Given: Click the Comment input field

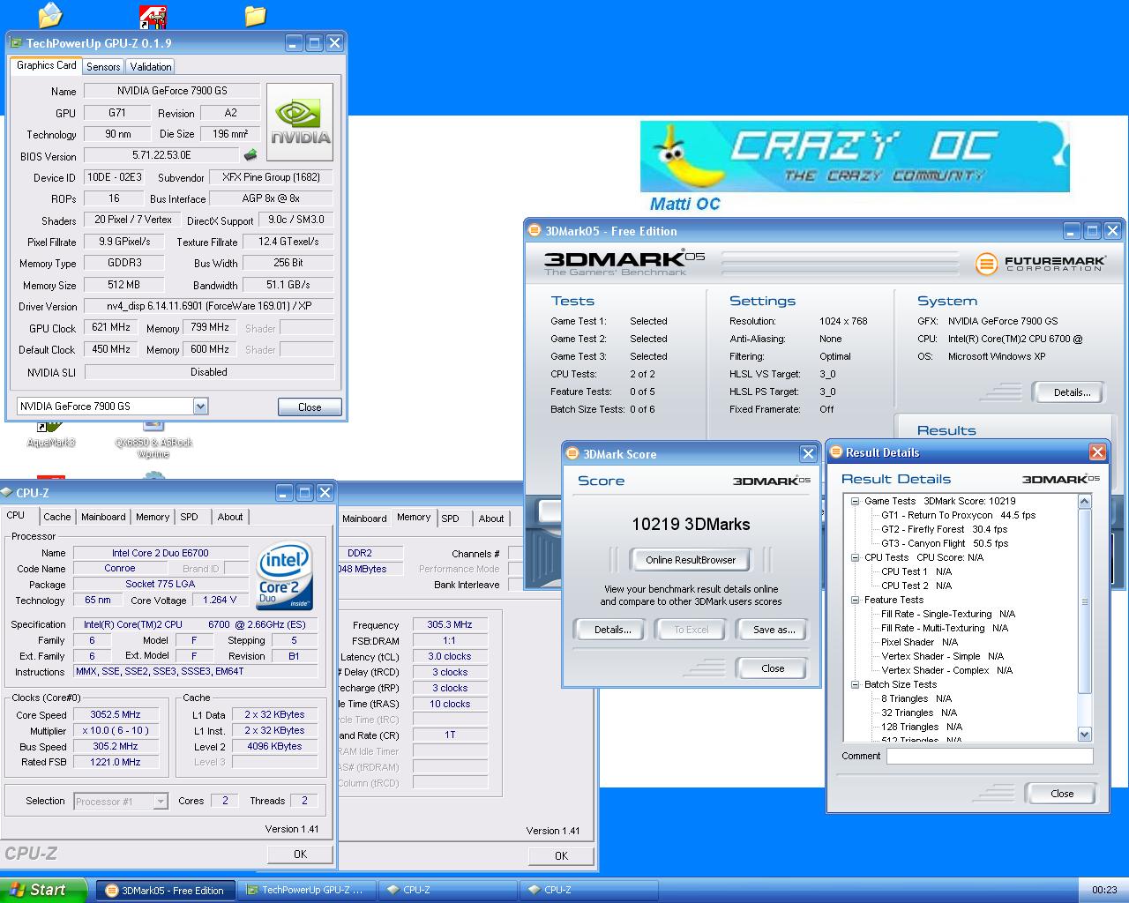Looking at the screenshot, I should 990,756.
